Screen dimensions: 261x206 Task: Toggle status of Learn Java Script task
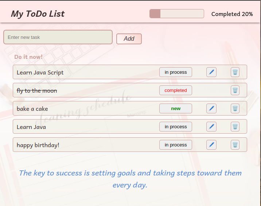[x=176, y=72]
